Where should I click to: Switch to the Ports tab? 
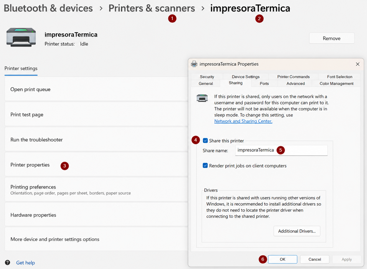[x=264, y=83]
